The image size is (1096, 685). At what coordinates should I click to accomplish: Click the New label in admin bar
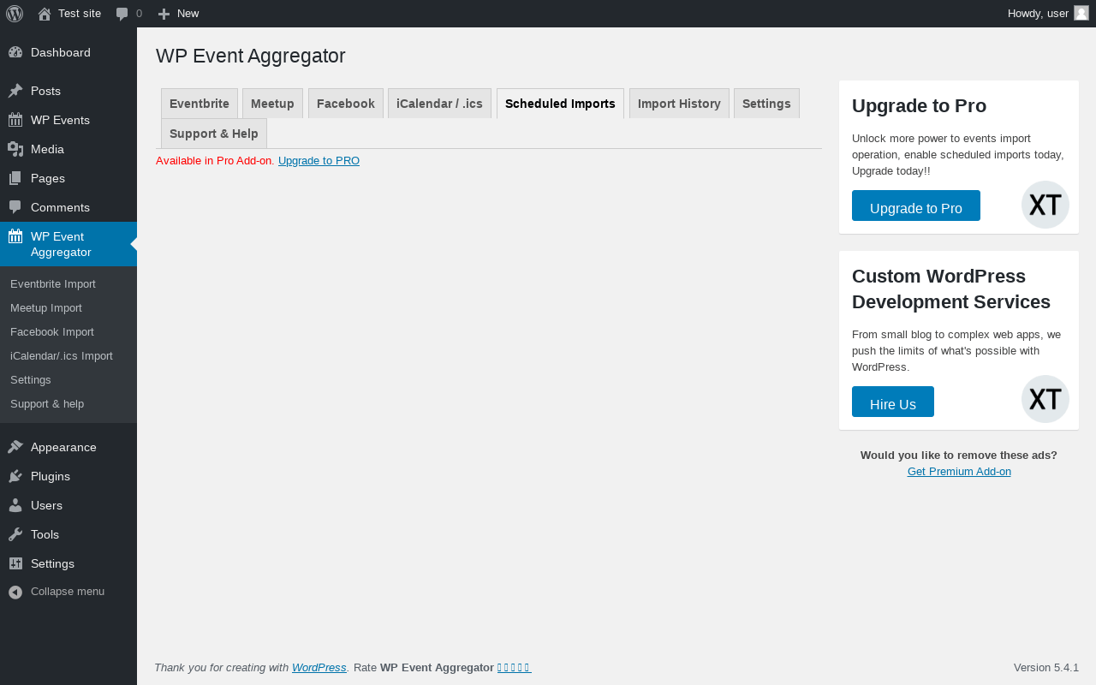click(188, 13)
